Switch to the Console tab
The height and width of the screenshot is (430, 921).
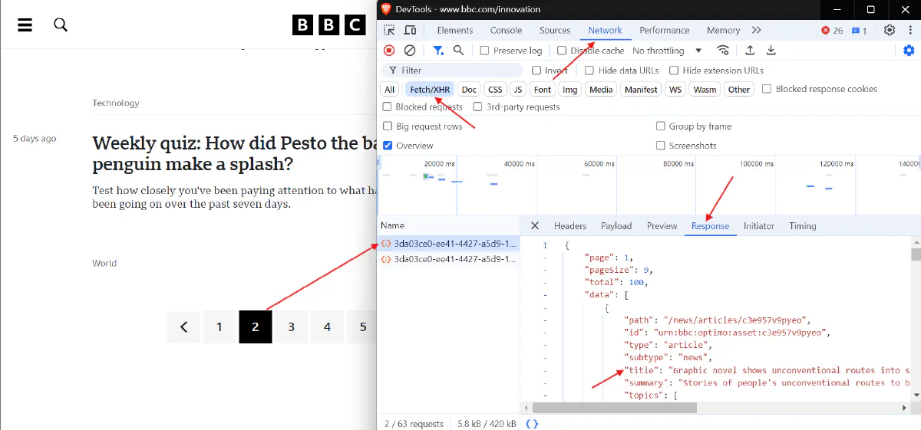(x=506, y=31)
